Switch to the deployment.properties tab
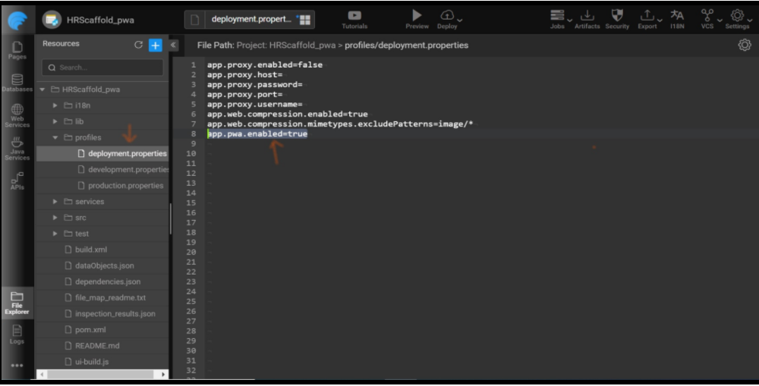The image size is (759, 386). point(250,19)
